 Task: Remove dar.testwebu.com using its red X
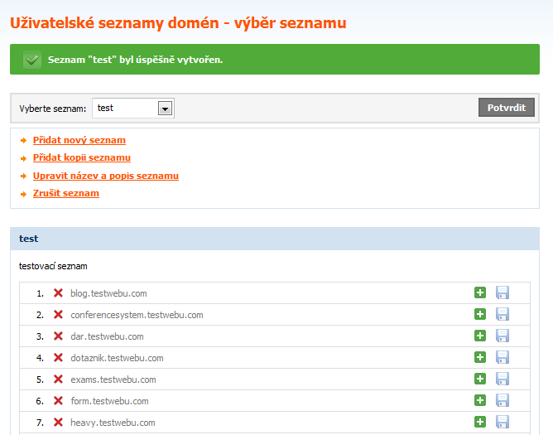click(x=58, y=336)
